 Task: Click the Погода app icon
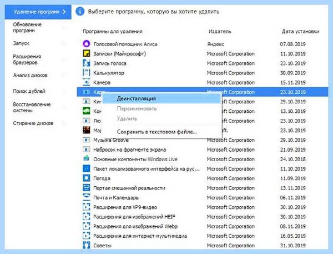click(x=86, y=178)
